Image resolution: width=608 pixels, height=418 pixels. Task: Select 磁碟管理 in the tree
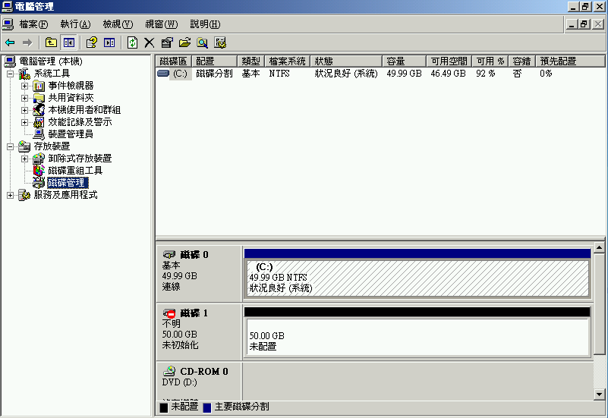68,183
